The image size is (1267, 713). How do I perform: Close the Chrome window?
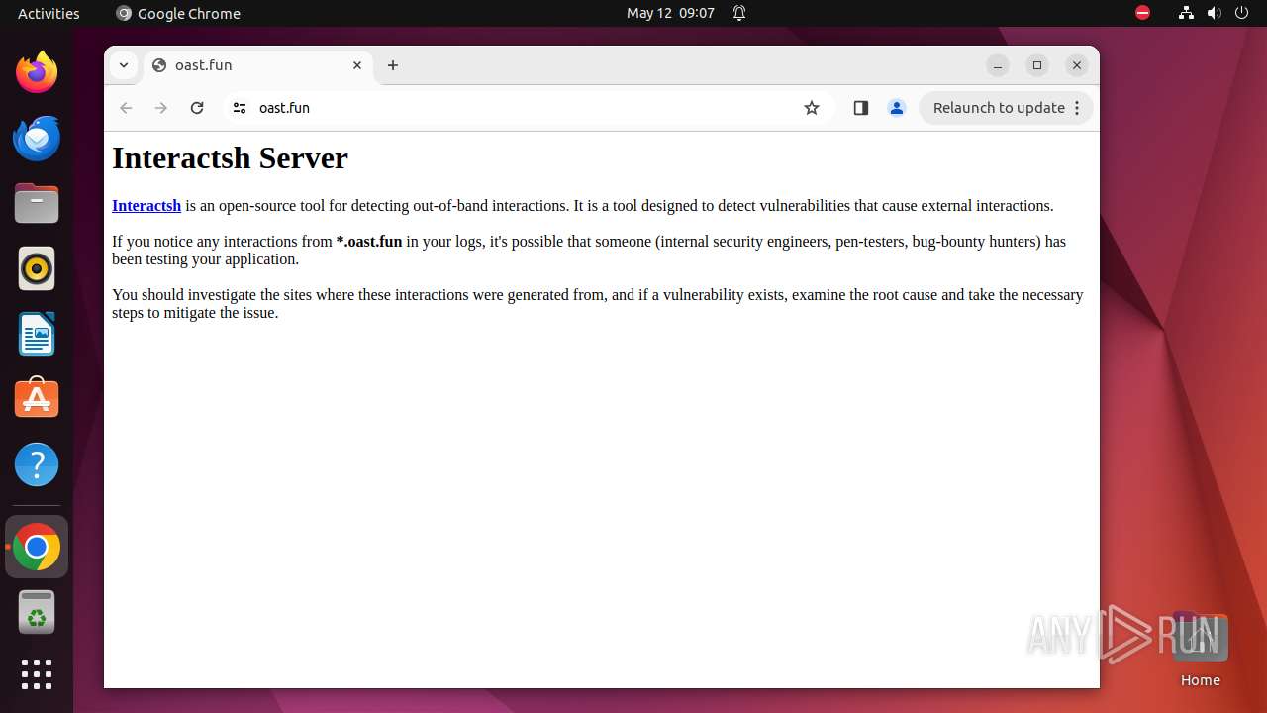1077,65
